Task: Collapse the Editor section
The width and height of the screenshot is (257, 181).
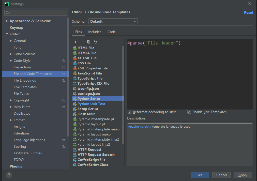Action: [7, 34]
